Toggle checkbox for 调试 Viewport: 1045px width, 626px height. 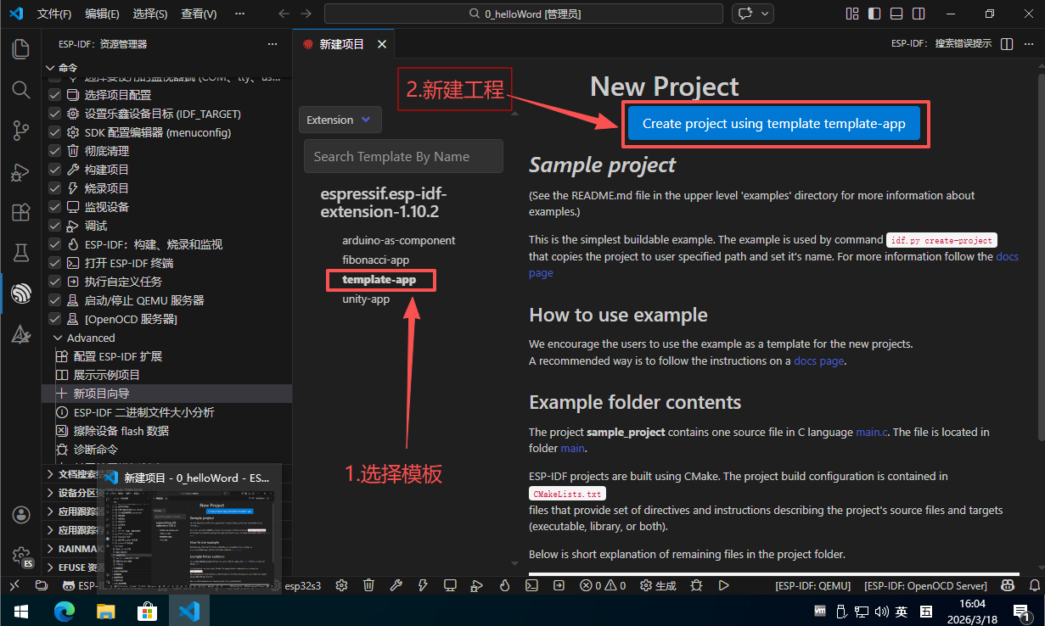54,226
